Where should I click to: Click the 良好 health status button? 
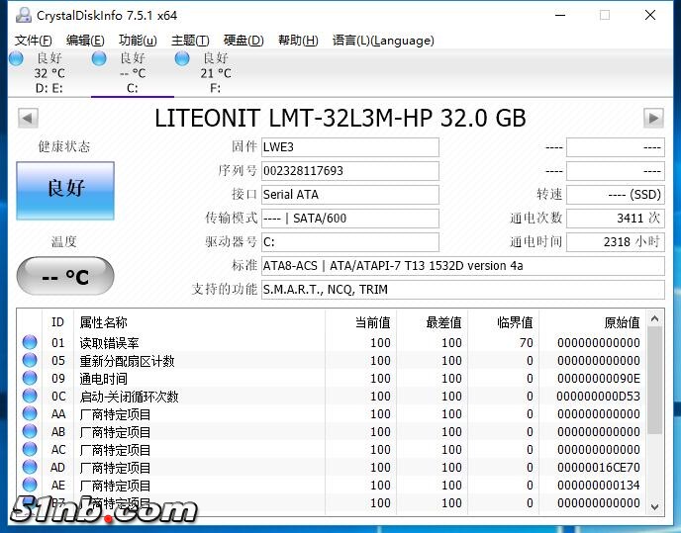65,190
